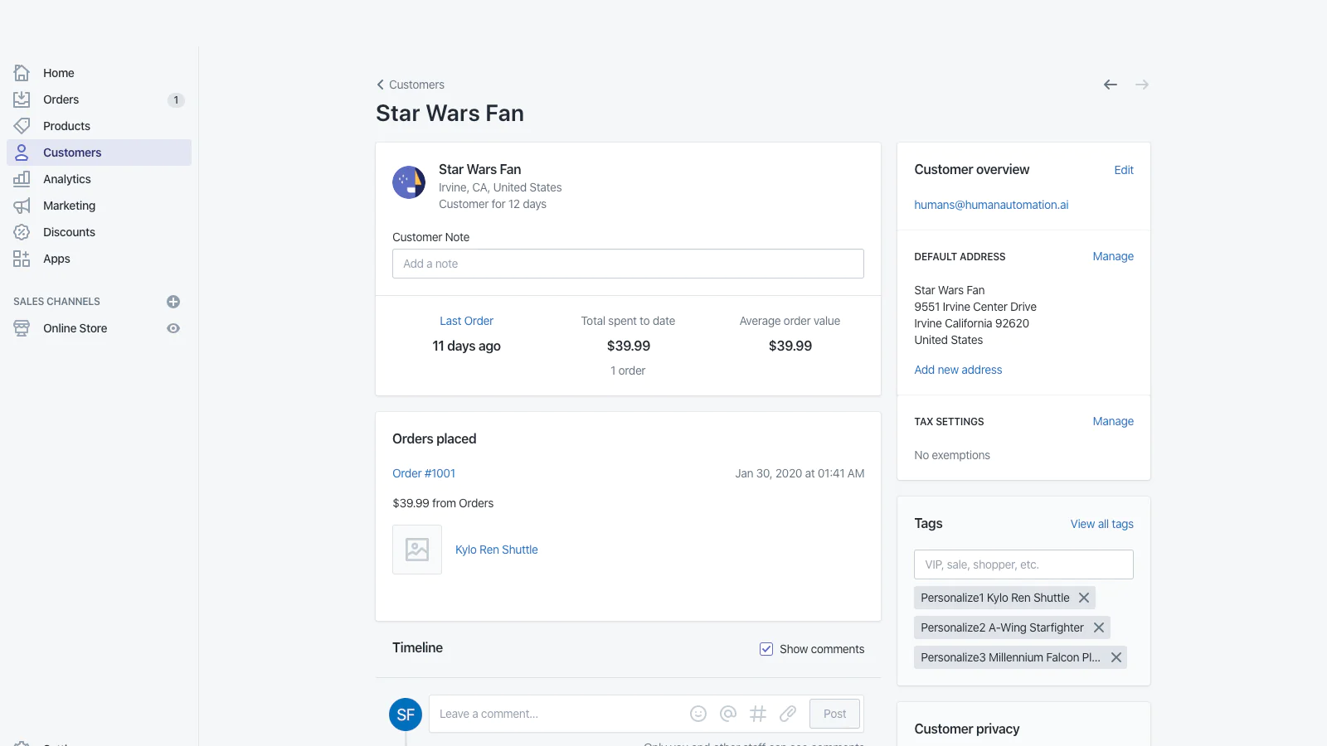
Task: Mention staff with the @ icon
Action: 728,714
